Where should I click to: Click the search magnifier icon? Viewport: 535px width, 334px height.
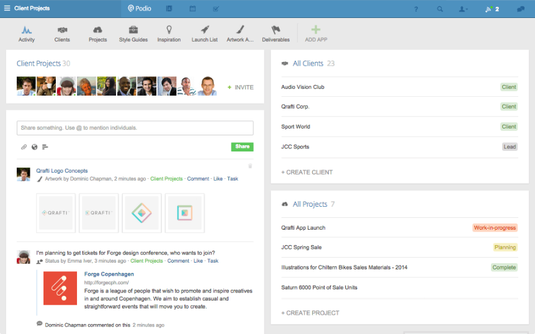tap(440, 9)
